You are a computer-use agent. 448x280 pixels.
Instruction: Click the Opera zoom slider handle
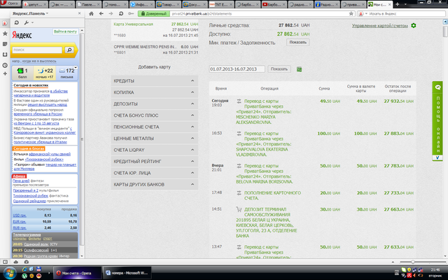point(413,262)
